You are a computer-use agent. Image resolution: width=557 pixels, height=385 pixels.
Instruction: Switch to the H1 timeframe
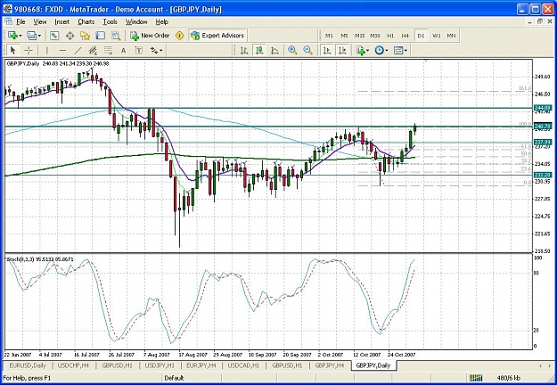click(390, 36)
